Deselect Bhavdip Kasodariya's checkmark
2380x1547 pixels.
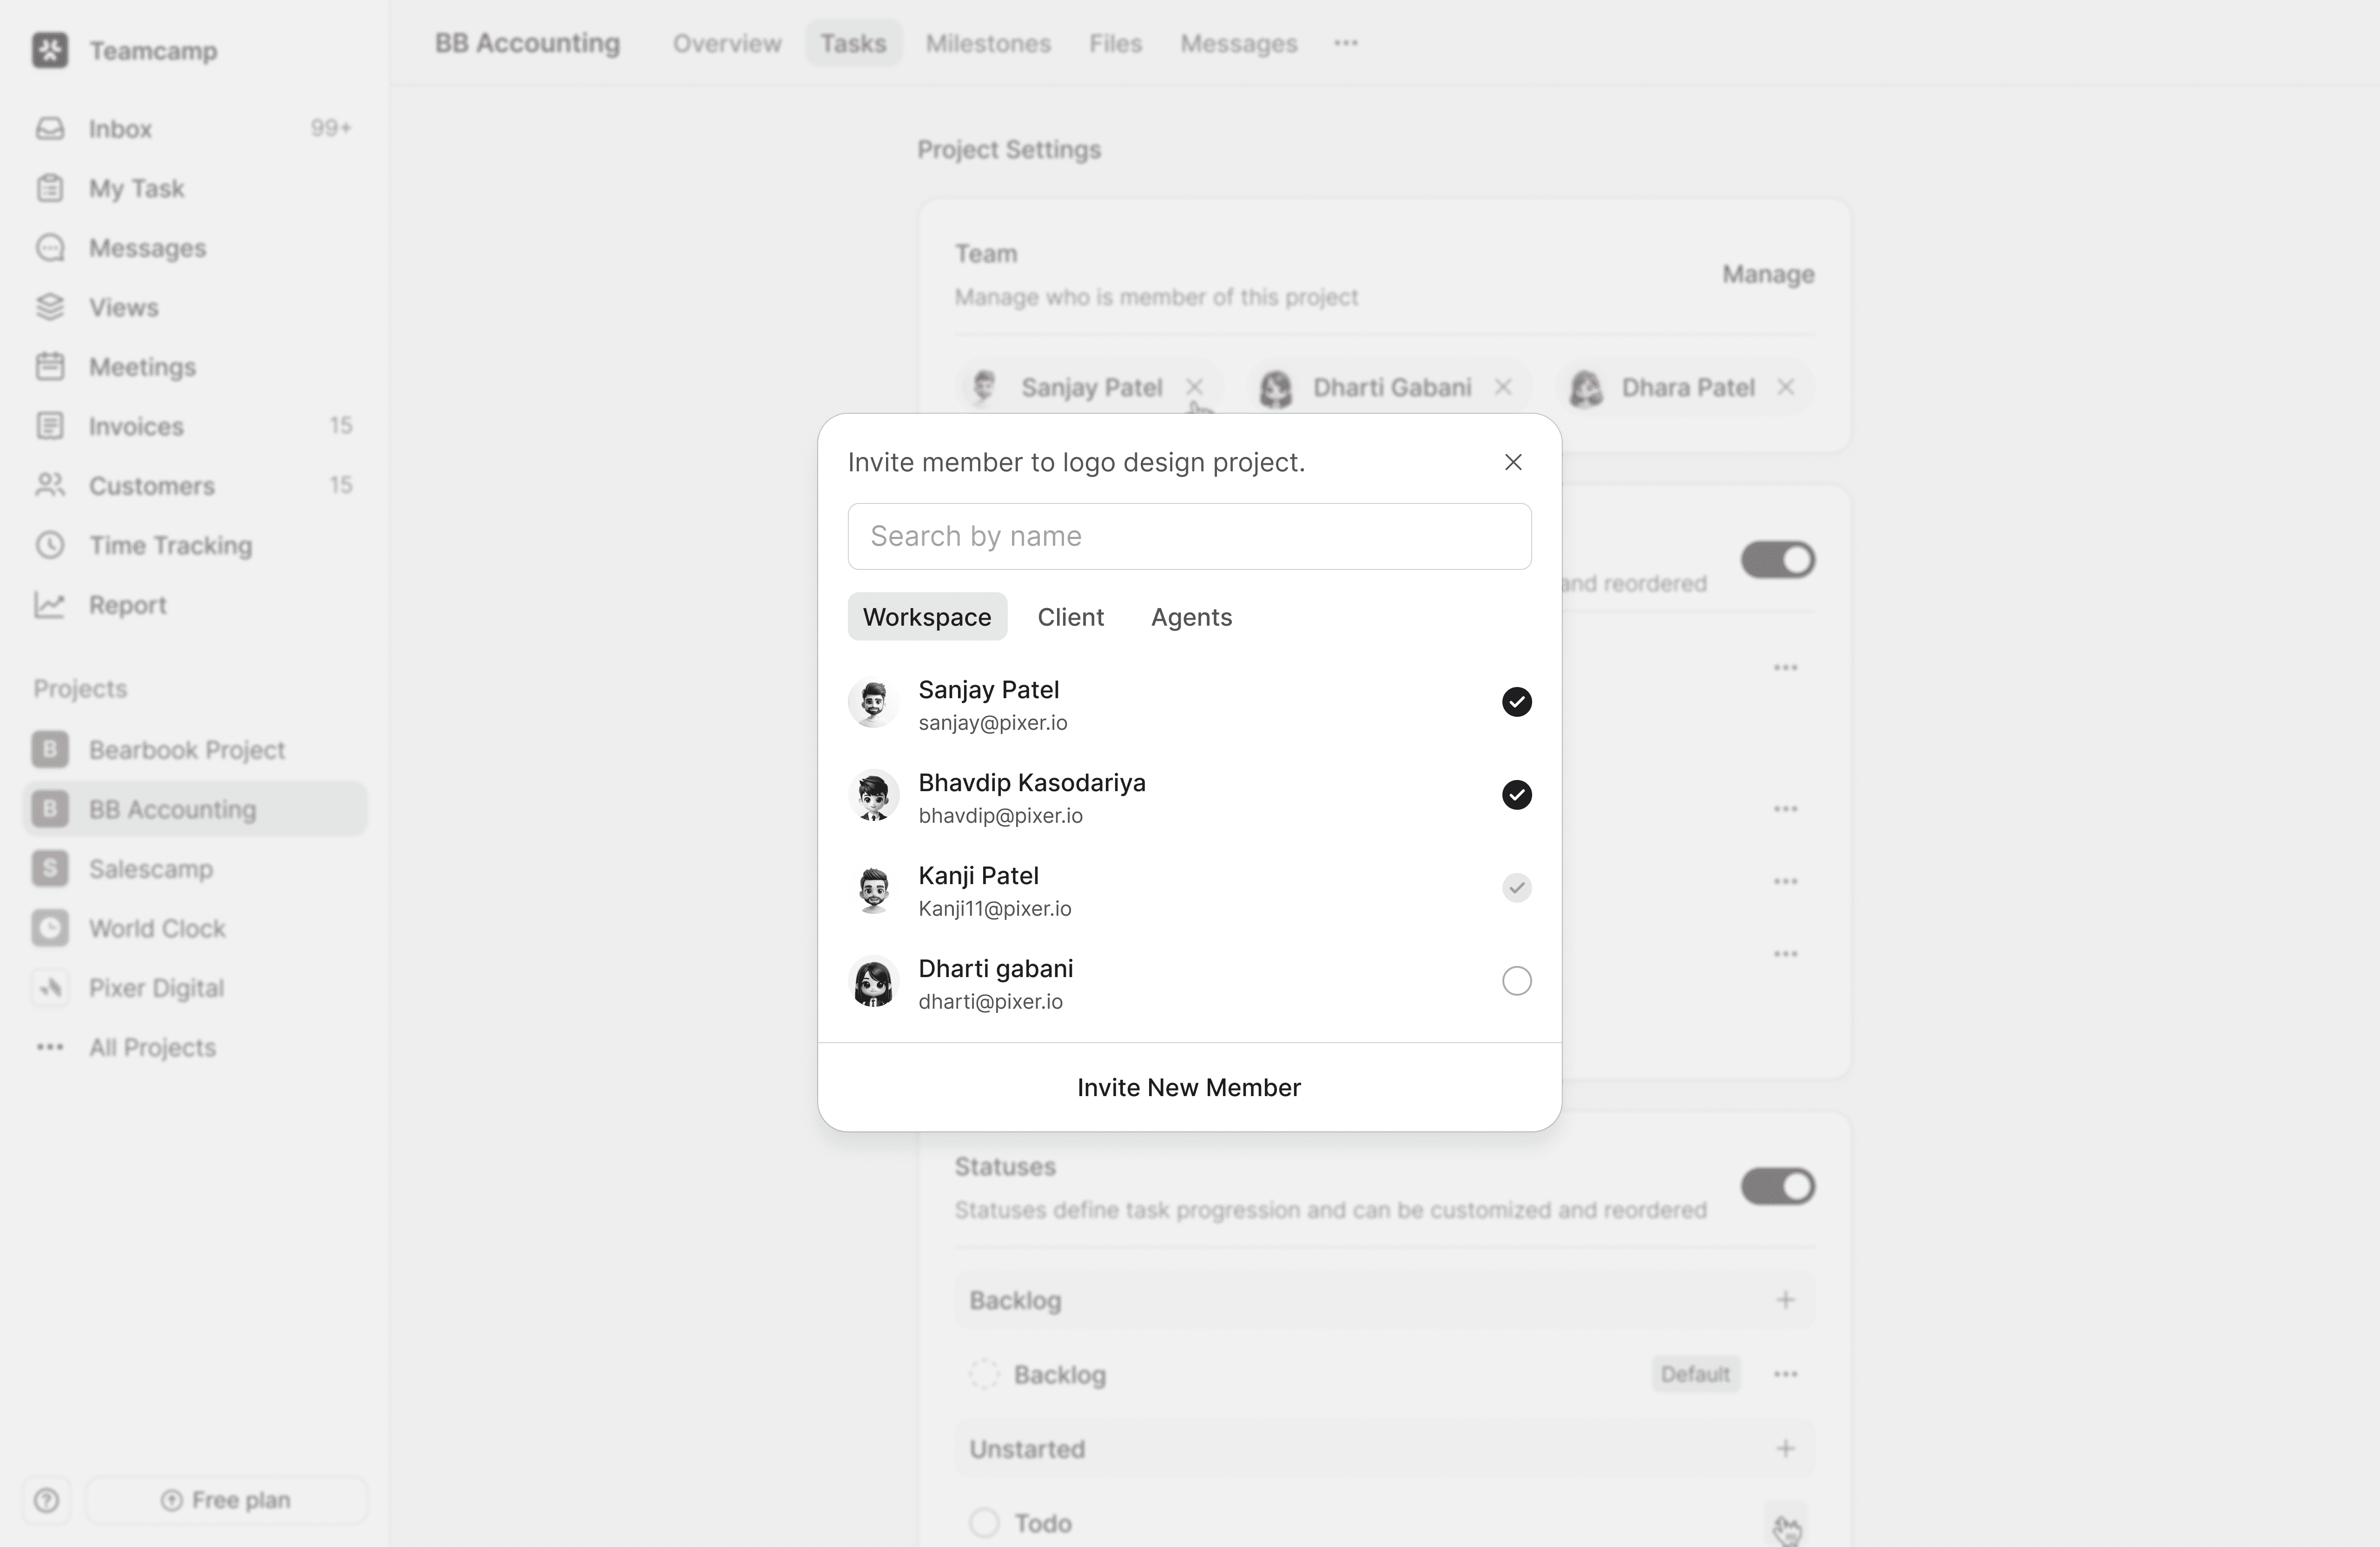1516,795
